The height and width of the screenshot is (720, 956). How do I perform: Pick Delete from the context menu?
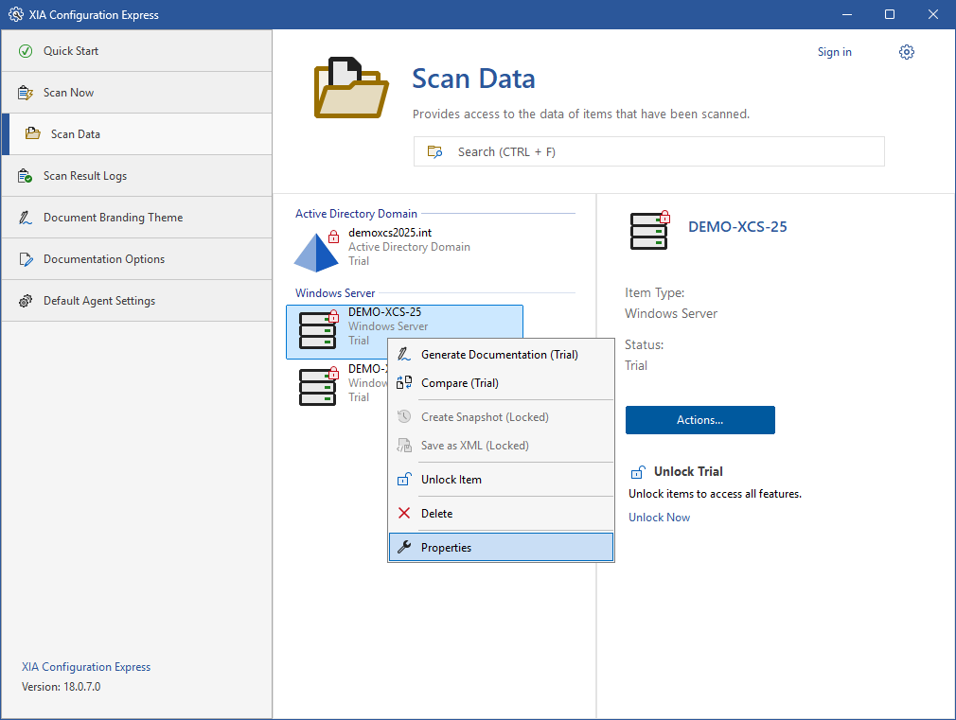pyautogui.click(x=436, y=514)
